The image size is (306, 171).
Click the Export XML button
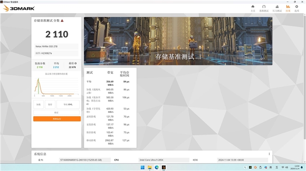[68, 104]
